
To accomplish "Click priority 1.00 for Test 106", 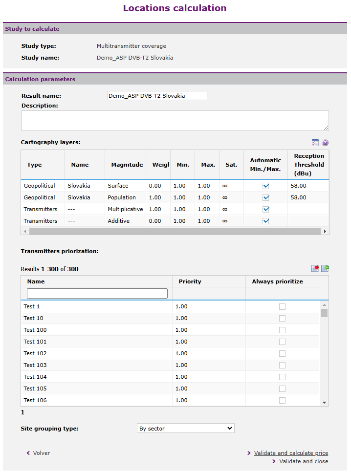I will tap(181, 400).
